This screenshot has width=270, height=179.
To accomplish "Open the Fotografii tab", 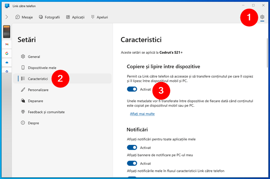I will 49,17.
